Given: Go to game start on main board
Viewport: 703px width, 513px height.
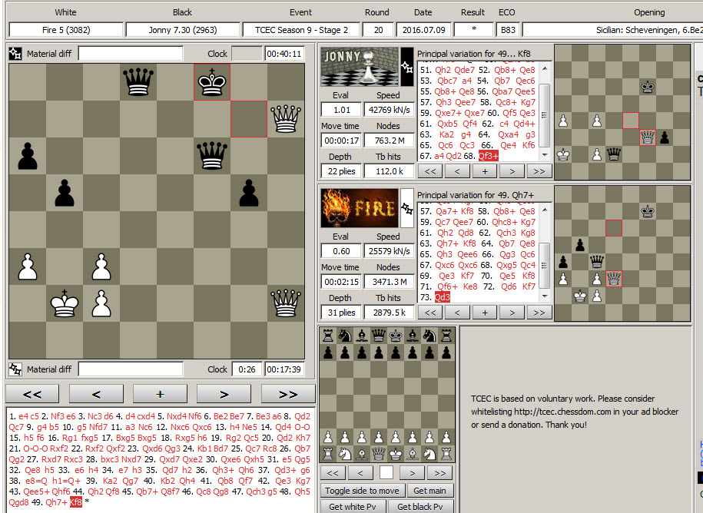Looking at the screenshot, I should tap(32, 394).
